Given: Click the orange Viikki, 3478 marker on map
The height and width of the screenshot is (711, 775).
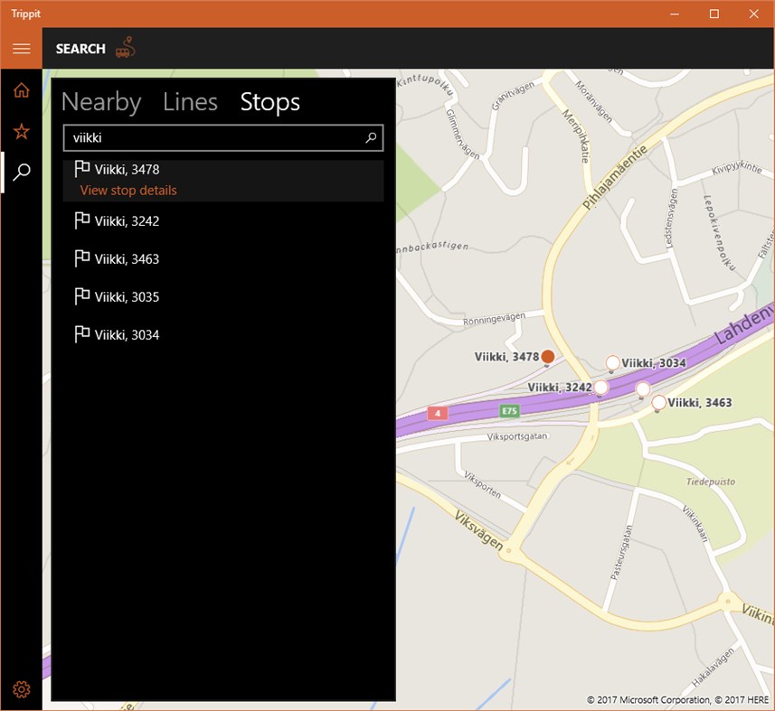Looking at the screenshot, I should click(x=547, y=357).
